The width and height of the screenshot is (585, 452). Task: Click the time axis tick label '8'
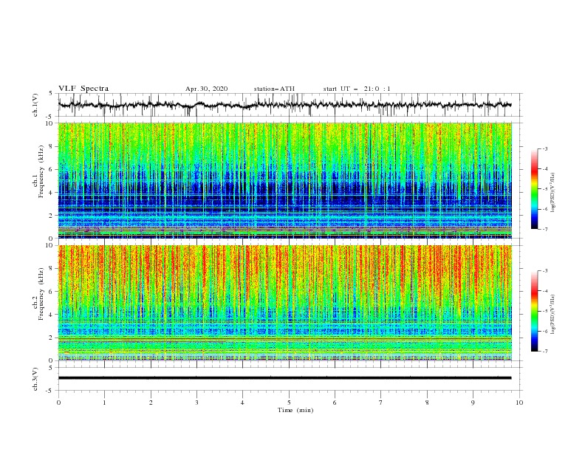tap(427, 403)
